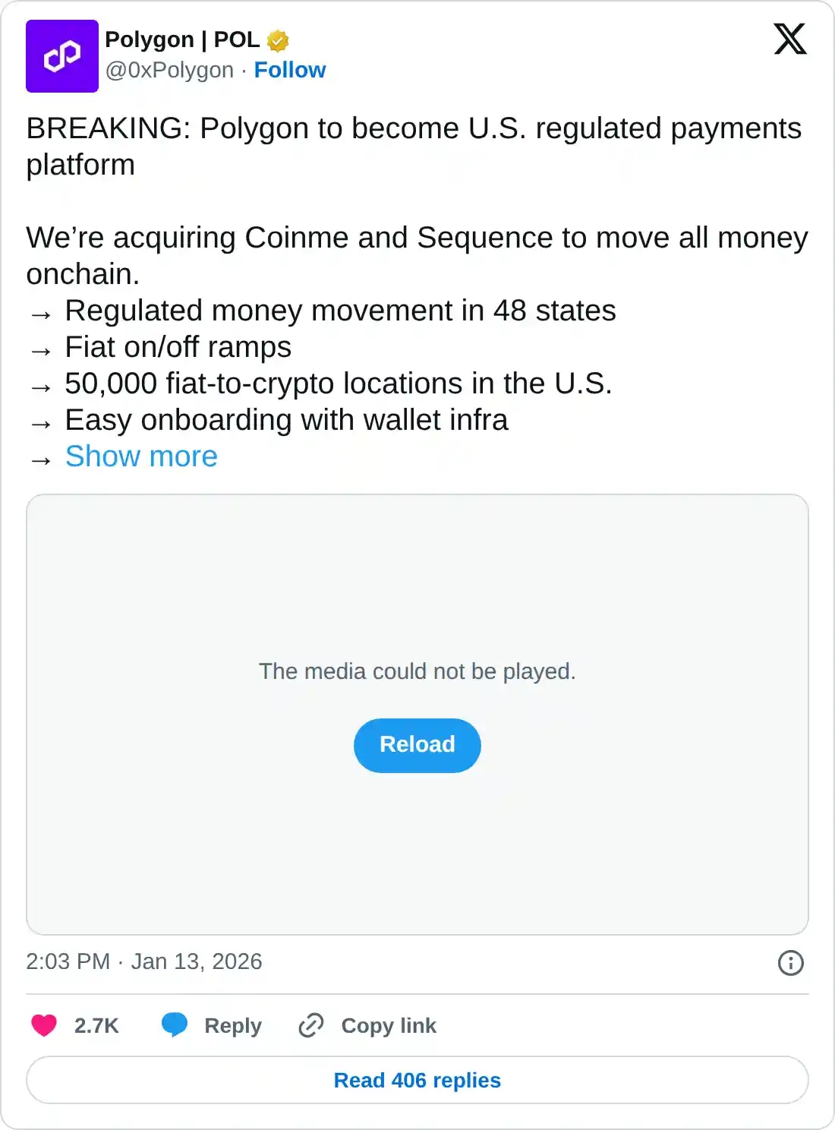
Task: Click the Polygon profile avatar
Action: point(62,54)
